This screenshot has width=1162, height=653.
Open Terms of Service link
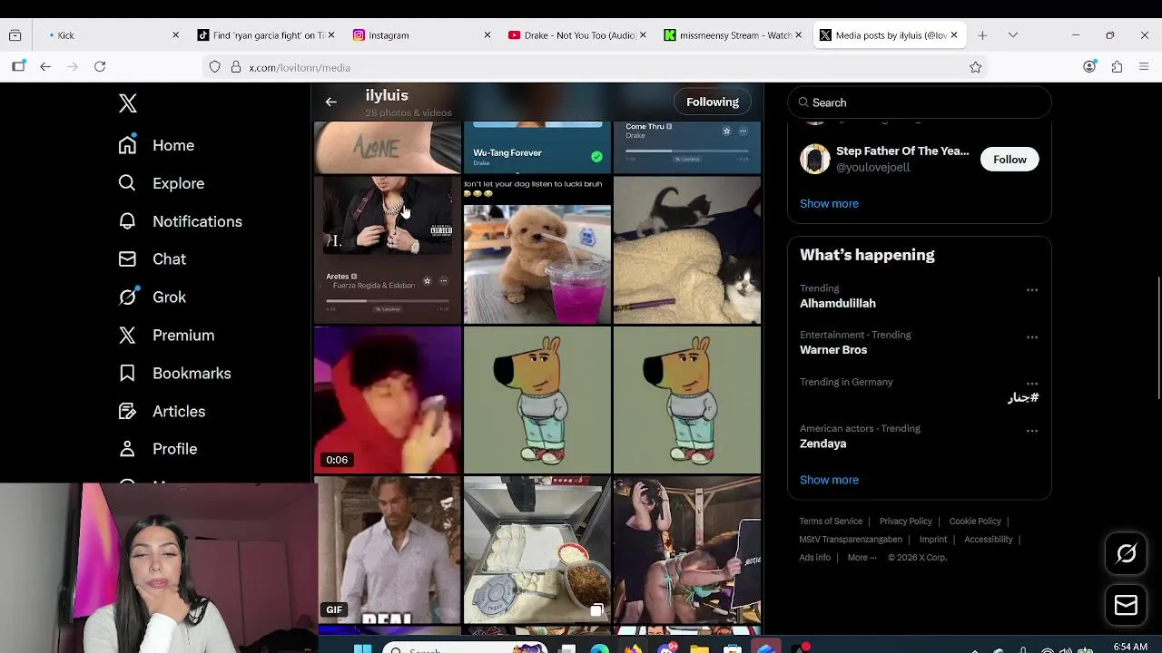[831, 521]
